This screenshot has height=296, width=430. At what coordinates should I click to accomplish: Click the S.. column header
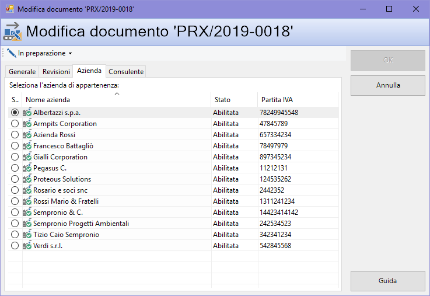(15, 100)
